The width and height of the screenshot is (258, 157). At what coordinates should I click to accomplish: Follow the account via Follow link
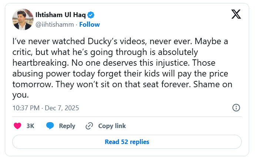click(x=89, y=24)
